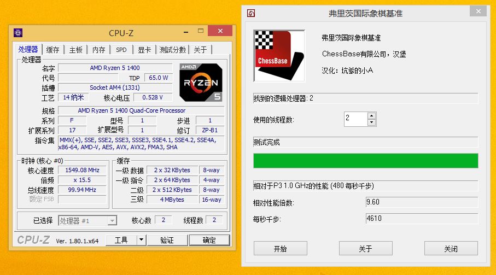The height and width of the screenshot is (275, 496).
Task: Click the 确定 button in CPU-Z
Action: point(209,240)
